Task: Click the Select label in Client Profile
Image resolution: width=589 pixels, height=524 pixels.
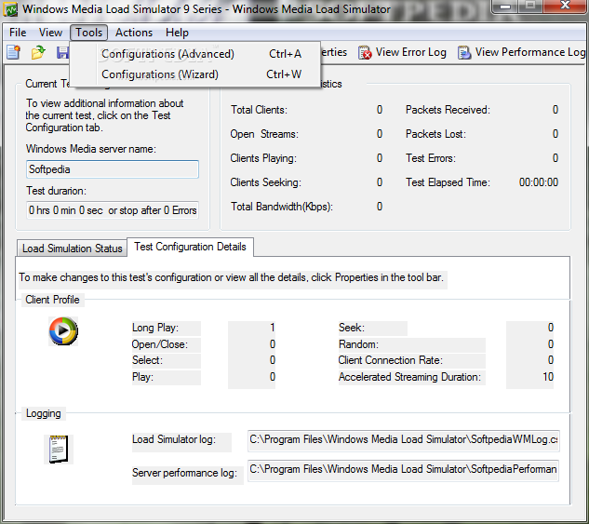Action: 147,360
